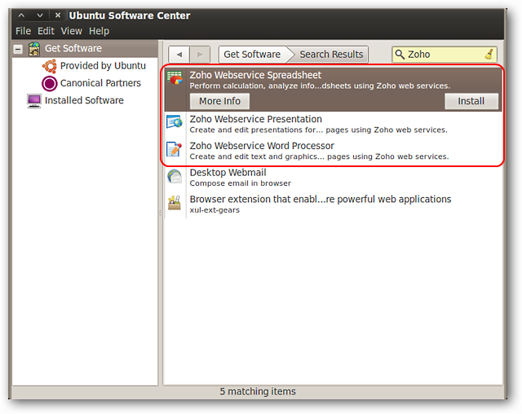The height and width of the screenshot is (414, 522).
Task: Select Zoho Webservice Word Processor row
Action: tap(334, 151)
